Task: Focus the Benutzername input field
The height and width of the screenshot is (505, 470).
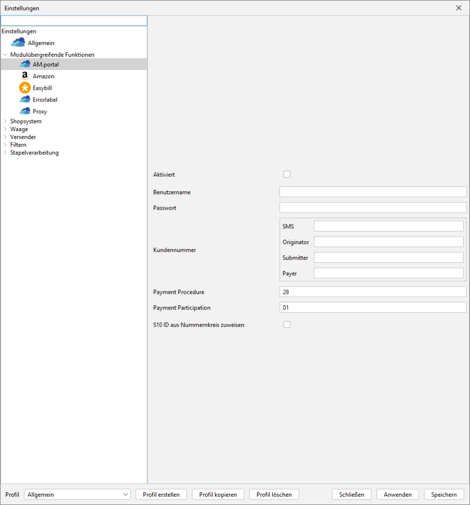Action: click(372, 192)
